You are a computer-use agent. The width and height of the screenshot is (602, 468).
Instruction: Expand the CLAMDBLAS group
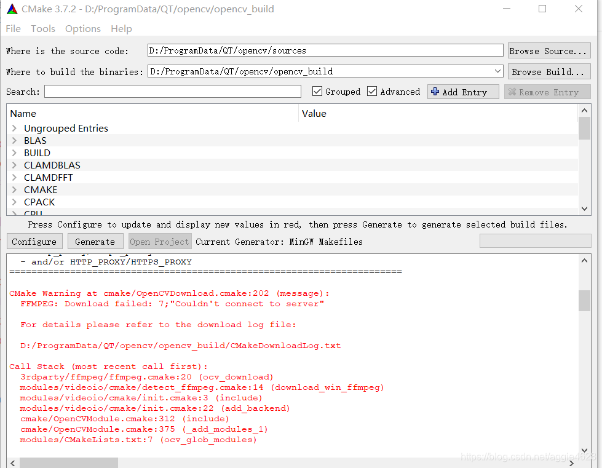14,165
